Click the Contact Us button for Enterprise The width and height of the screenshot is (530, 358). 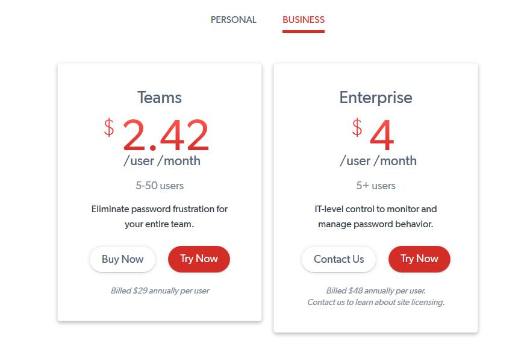pos(338,259)
